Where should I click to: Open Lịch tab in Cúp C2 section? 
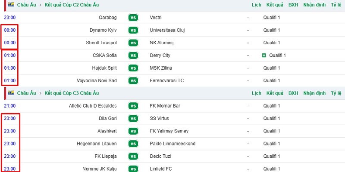(257, 5)
